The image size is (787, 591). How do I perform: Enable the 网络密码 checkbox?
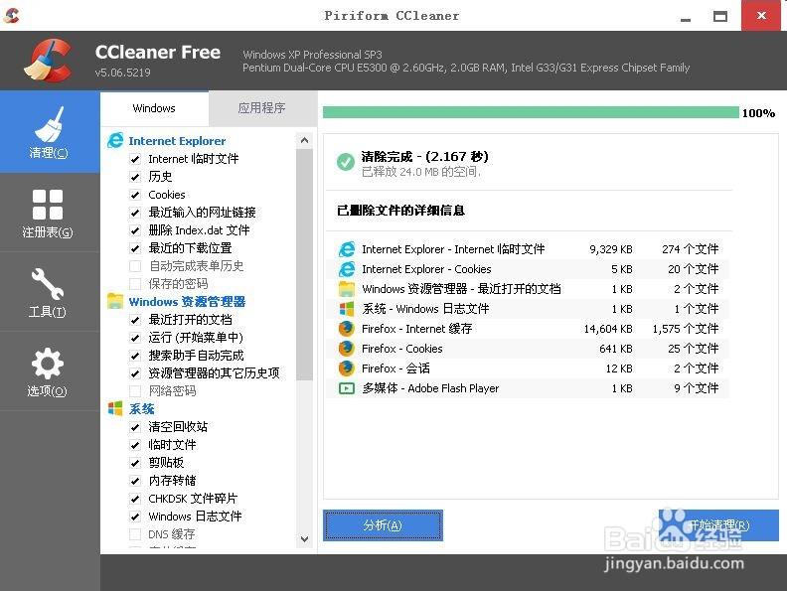pos(135,390)
